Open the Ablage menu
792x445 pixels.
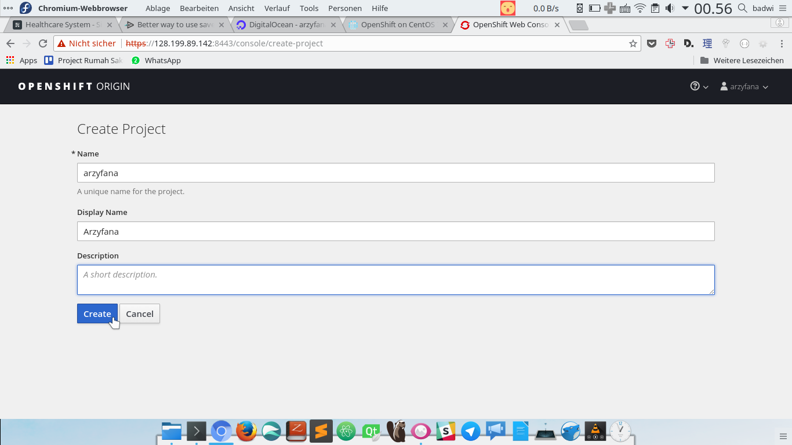[x=158, y=8]
